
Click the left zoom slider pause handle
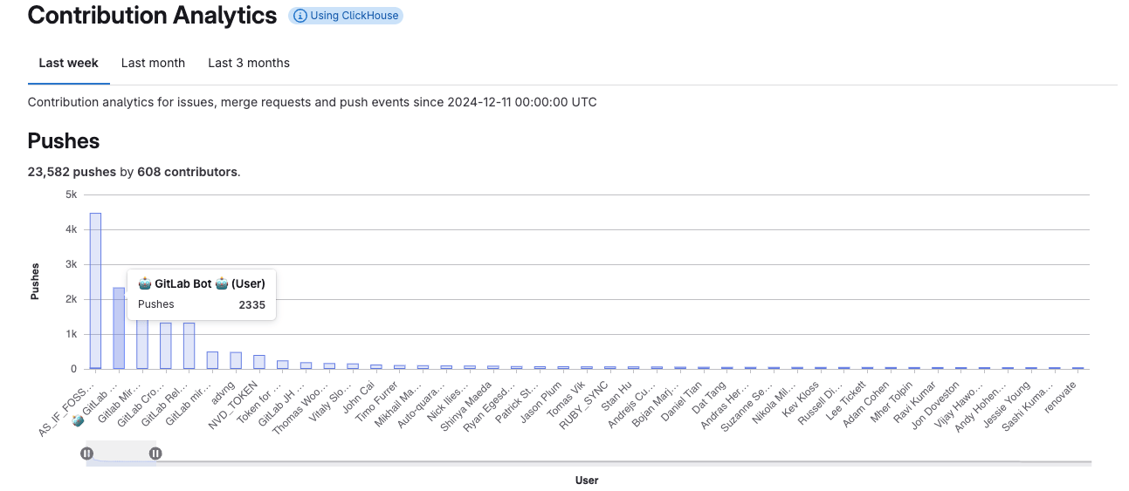coord(86,453)
